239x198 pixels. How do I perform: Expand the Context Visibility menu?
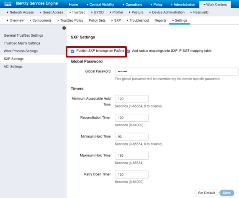coord(100,5)
